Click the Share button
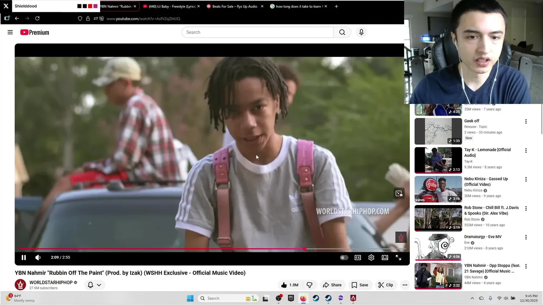The width and height of the screenshot is (543, 305). tap(332, 285)
